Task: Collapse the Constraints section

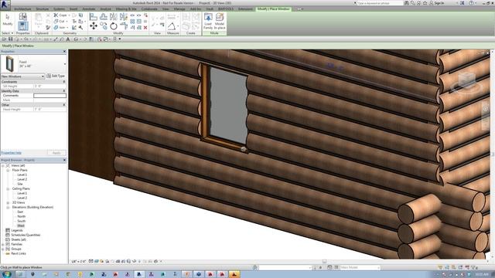Action: tap(64, 82)
